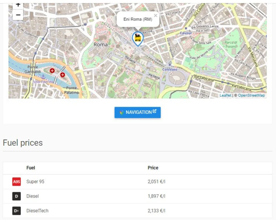
Task: Click the Colosseo label on the map
Action: click(170, 69)
